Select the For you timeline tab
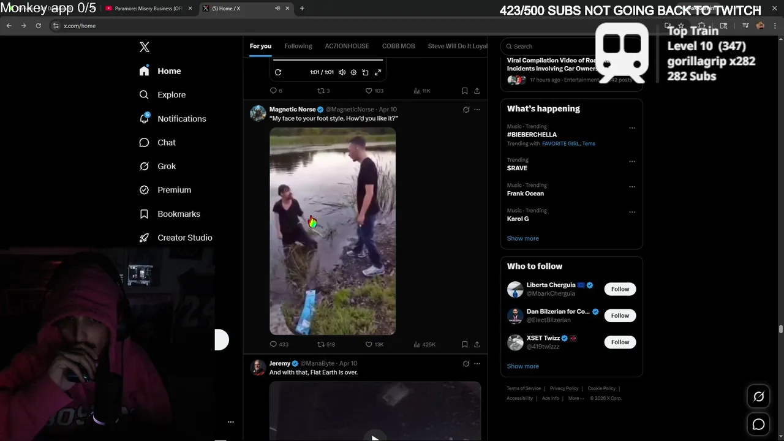This screenshot has height=441, width=784. click(260, 46)
